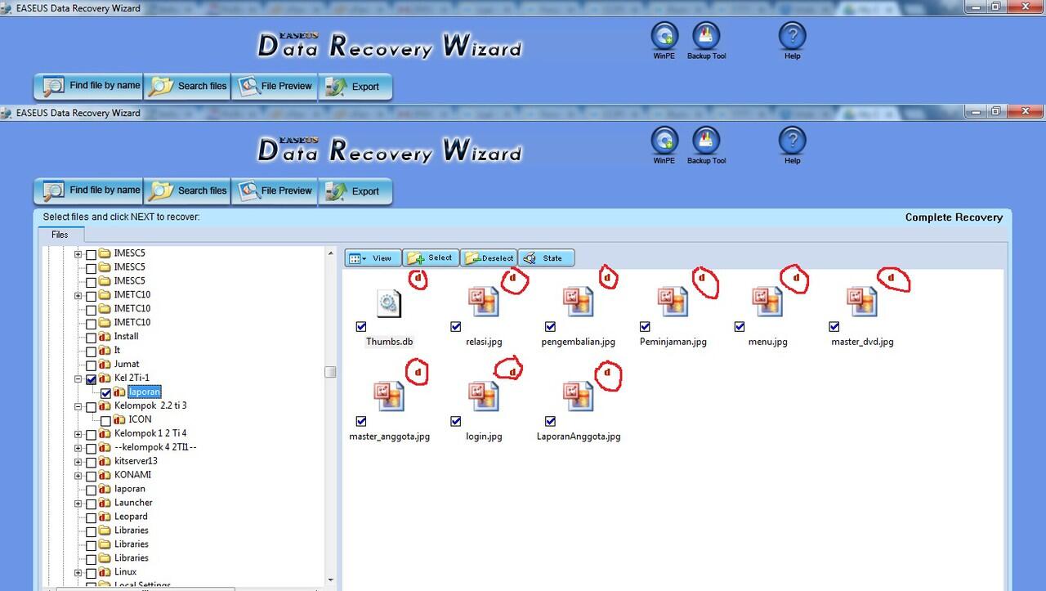This screenshot has width=1046, height=591.
Task: Click the Select button
Action: coord(431,258)
